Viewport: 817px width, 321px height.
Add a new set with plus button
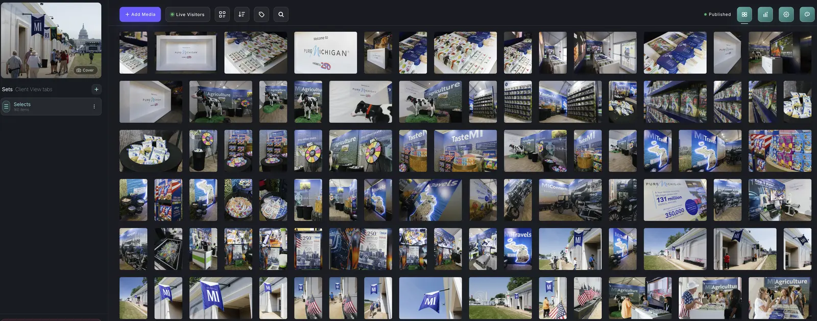click(x=97, y=89)
